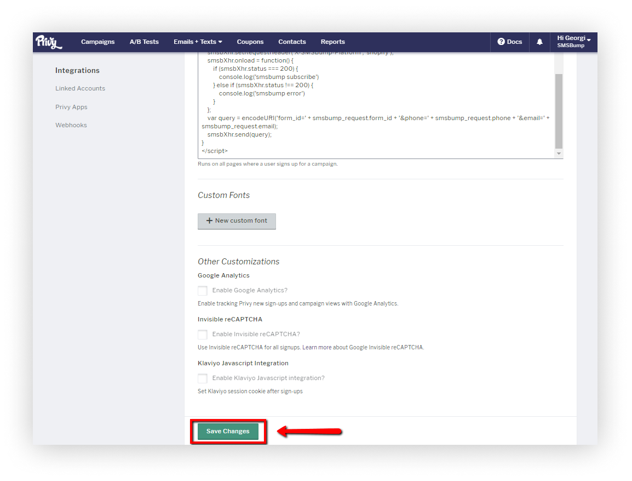Open the notifications bell
The width and height of the screenshot is (632, 481).
[539, 42]
